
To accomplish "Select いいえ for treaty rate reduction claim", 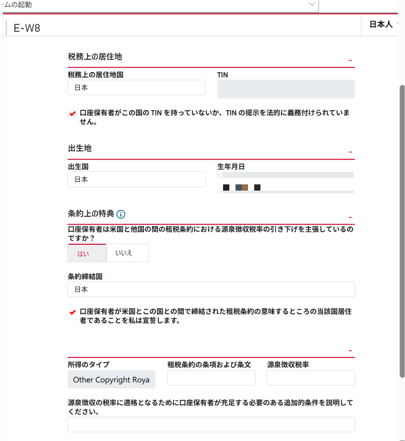I will [127, 253].
